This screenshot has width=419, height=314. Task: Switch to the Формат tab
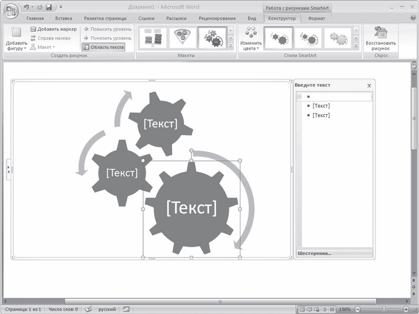316,18
